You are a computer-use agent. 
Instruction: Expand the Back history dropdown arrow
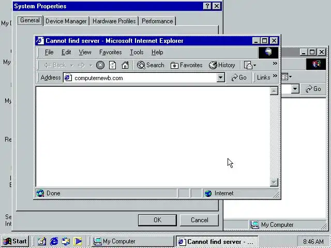tap(72, 66)
